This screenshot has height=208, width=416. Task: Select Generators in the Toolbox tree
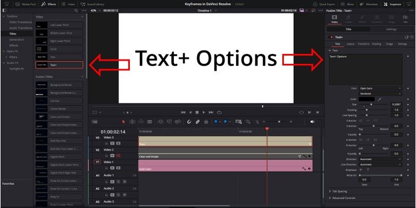[x=17, y=40]
